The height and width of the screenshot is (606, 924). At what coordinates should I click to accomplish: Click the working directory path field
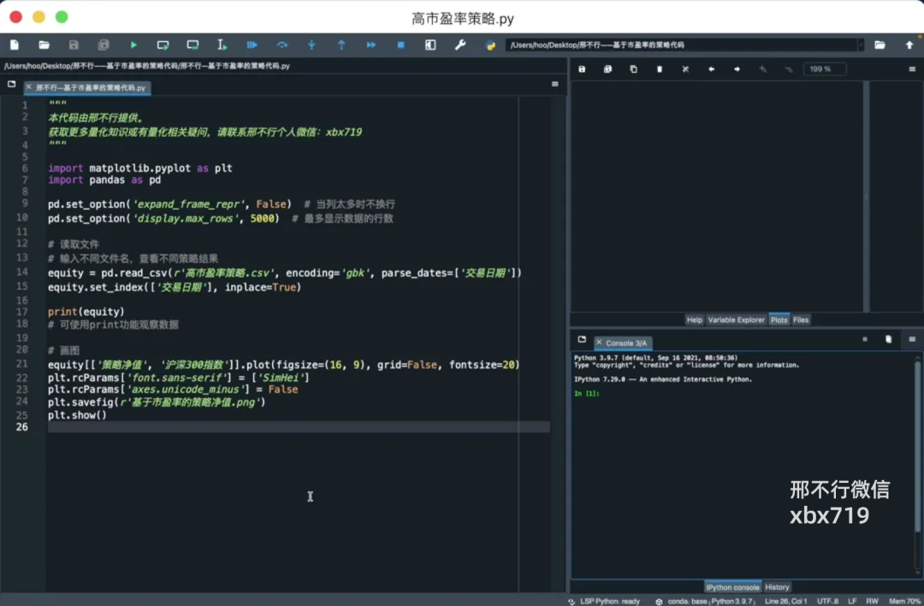[681, 45]
